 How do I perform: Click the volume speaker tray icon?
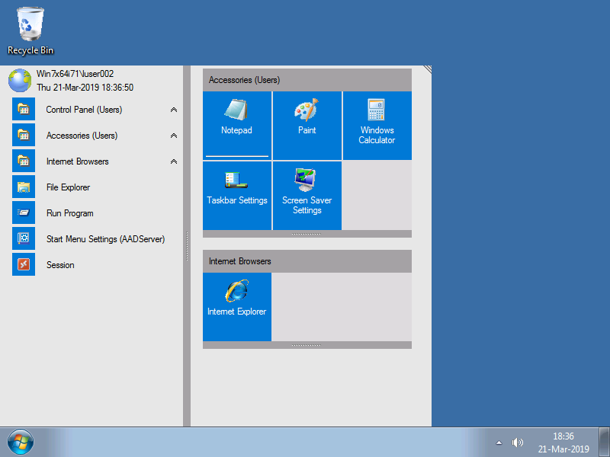click(518, 443)
